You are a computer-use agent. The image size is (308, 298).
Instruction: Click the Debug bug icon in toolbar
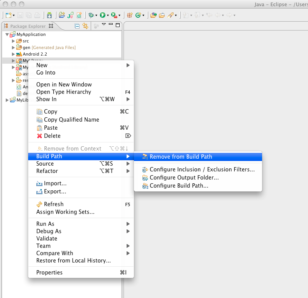(91, 15)
